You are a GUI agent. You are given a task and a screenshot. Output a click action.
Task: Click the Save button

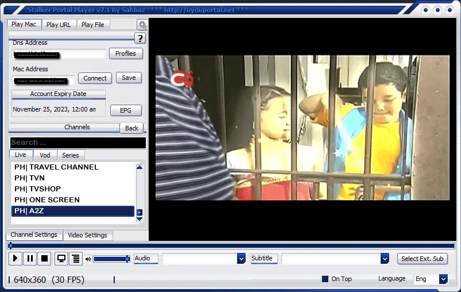pyautogui.click(x=129, y=78)
